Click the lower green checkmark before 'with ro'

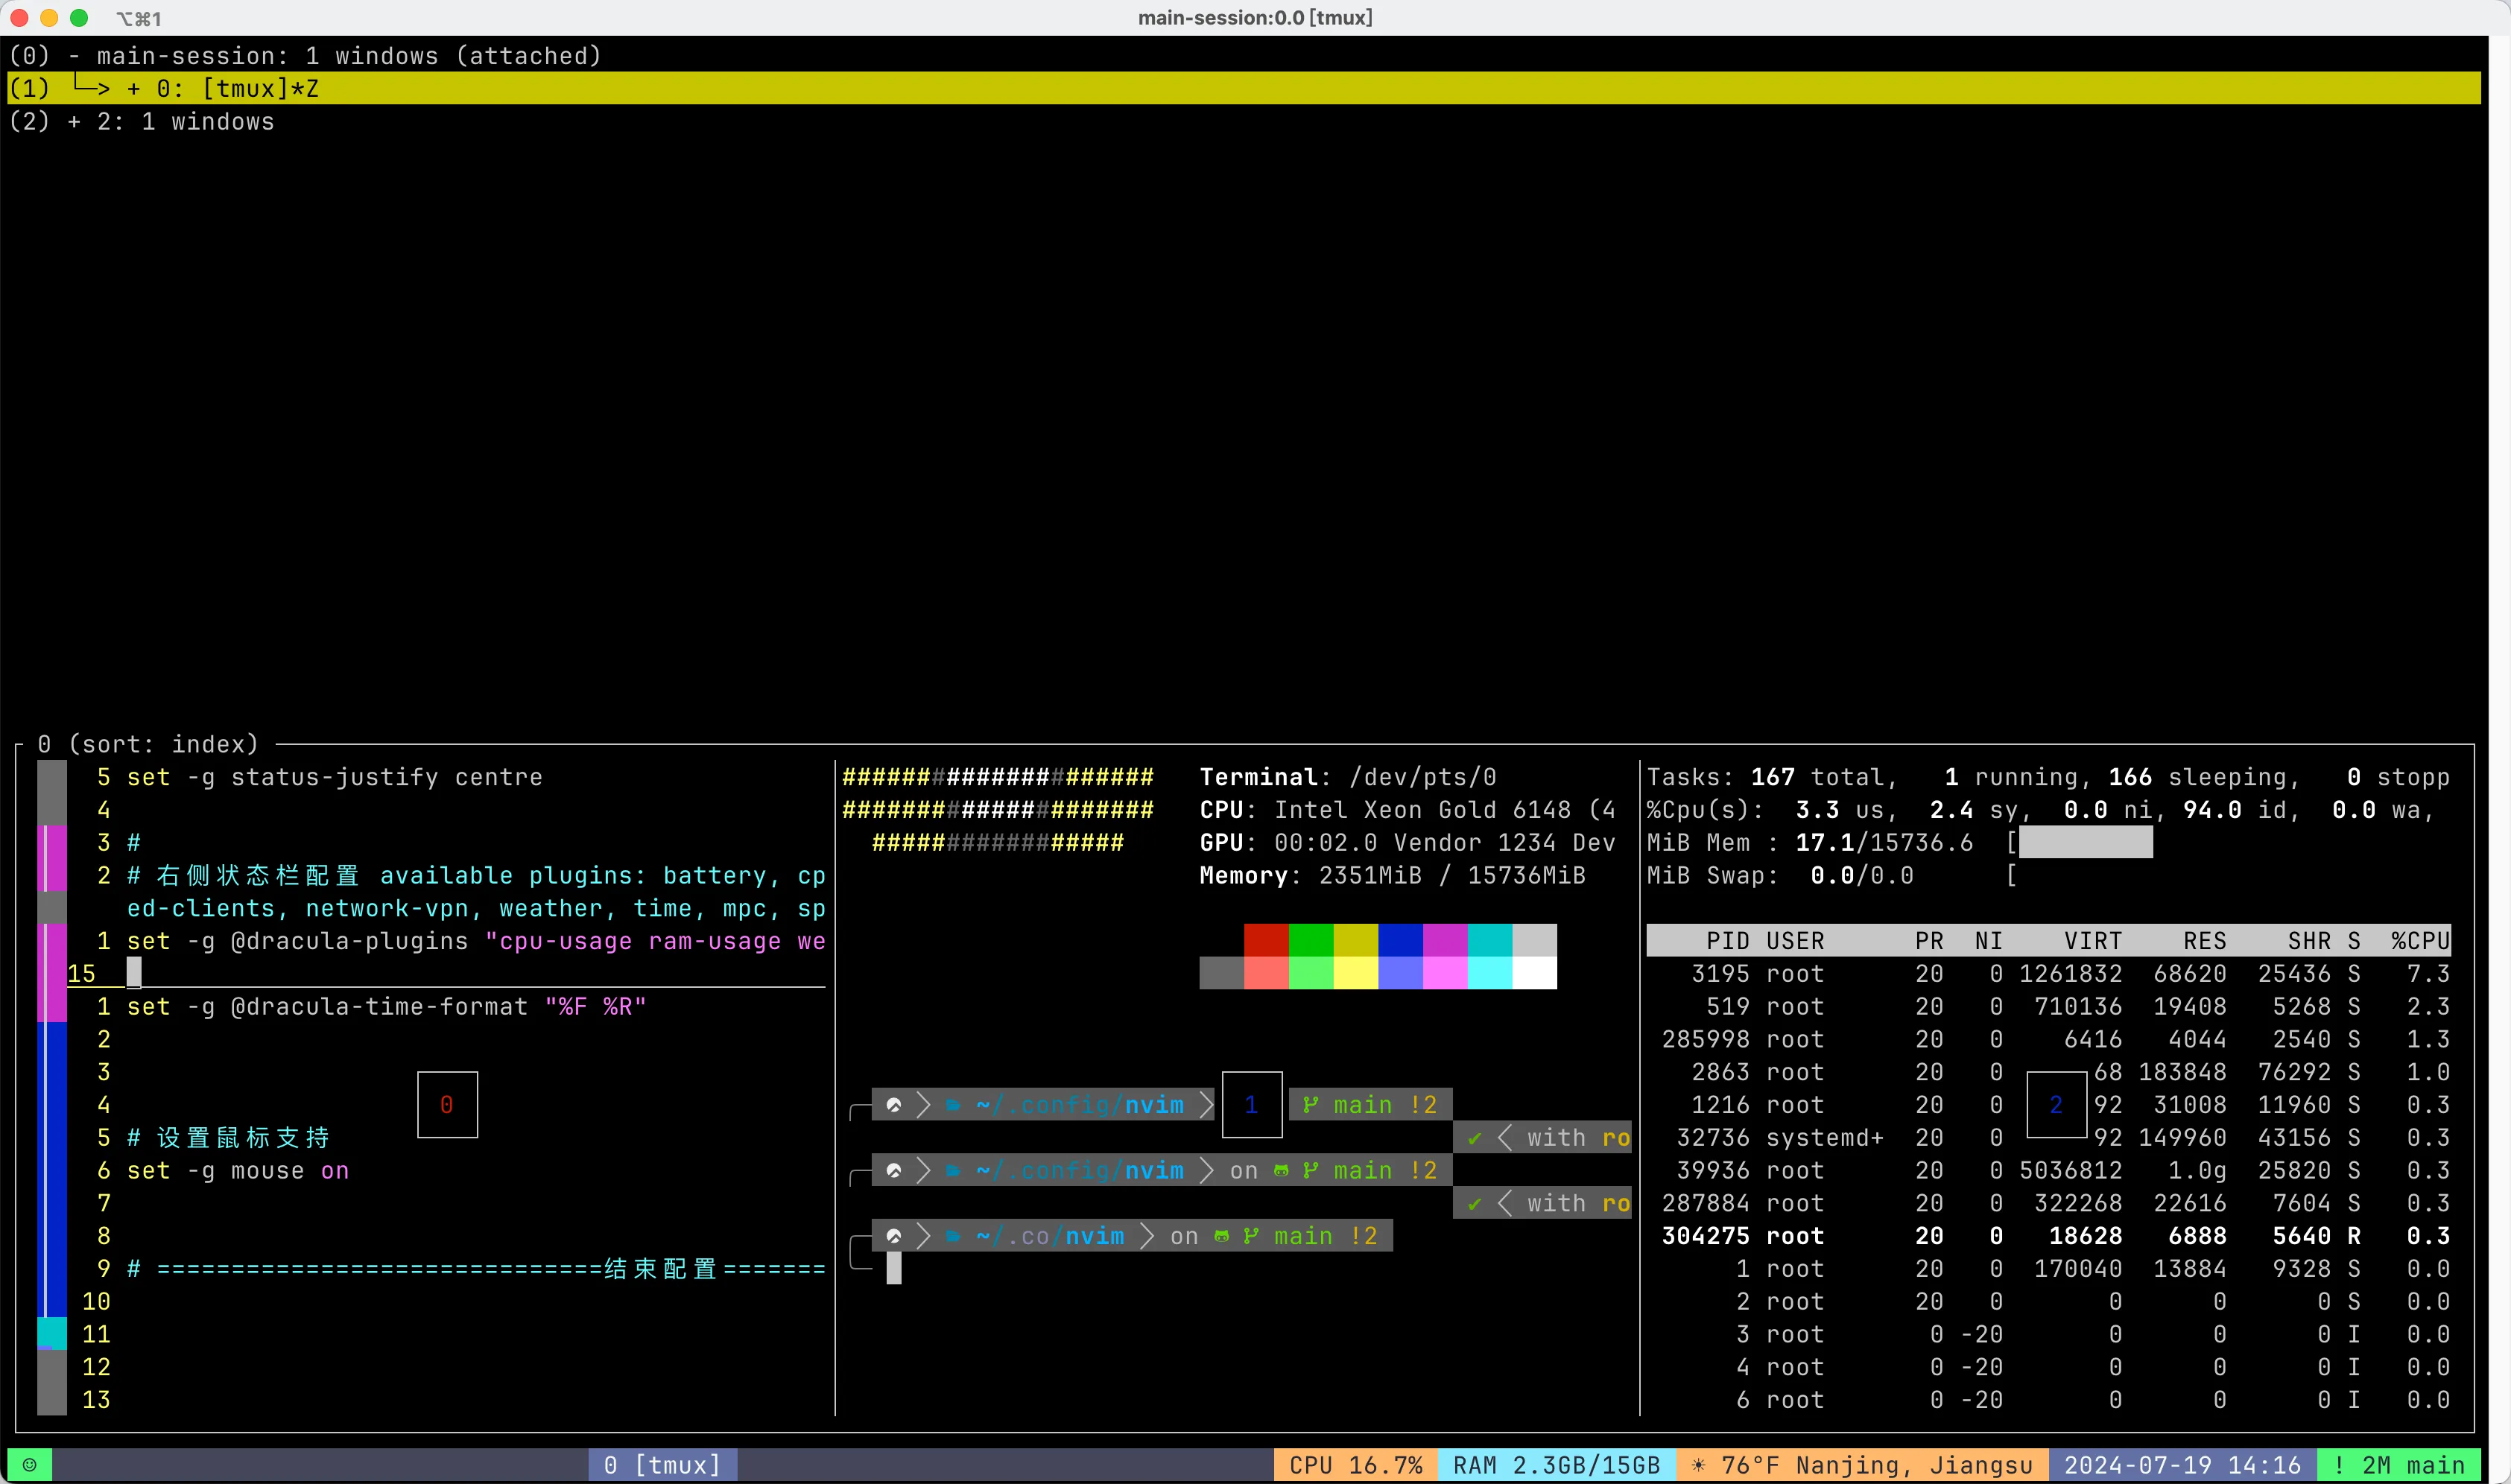pyautogui.click(x=1474, y=1203)
